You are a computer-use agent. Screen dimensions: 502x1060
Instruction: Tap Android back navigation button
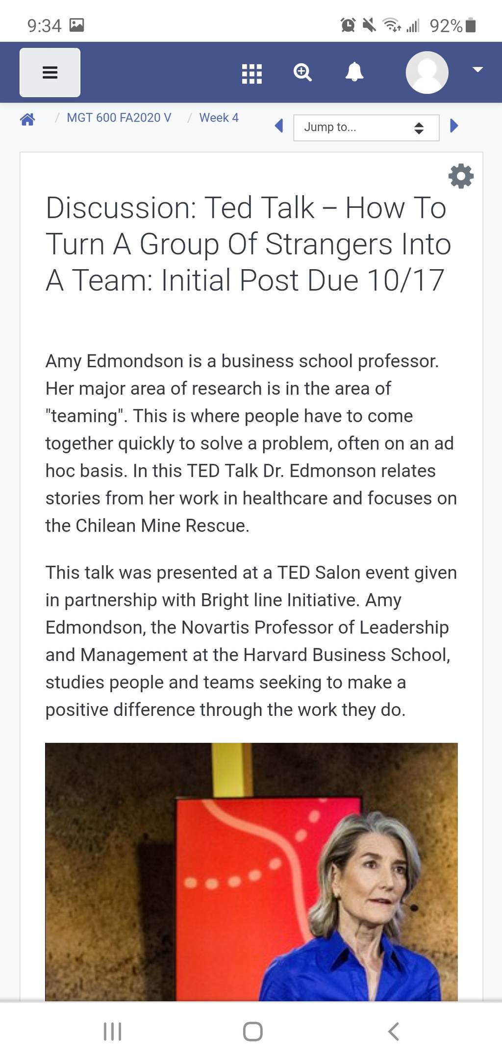(393, 1032)
